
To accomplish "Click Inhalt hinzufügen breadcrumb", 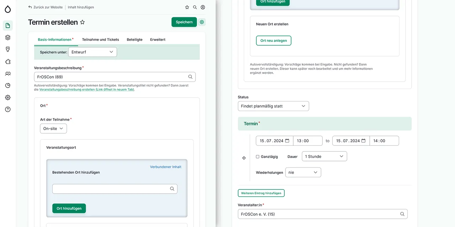I will point(81,7).
